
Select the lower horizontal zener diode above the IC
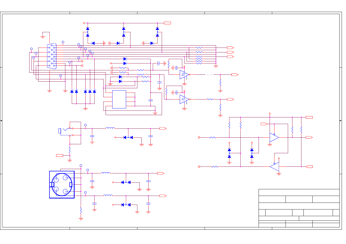coord(120,81)
